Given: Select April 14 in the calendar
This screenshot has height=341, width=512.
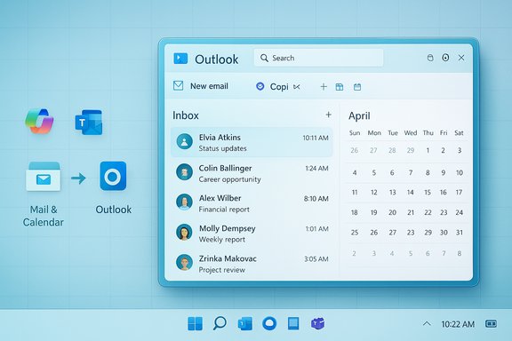Looking at the screenshot, I should pos(411,193).
